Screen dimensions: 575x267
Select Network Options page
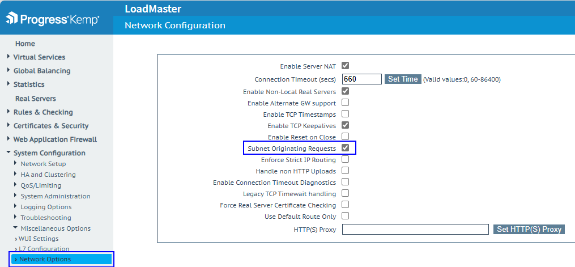(x=62, y=259)
